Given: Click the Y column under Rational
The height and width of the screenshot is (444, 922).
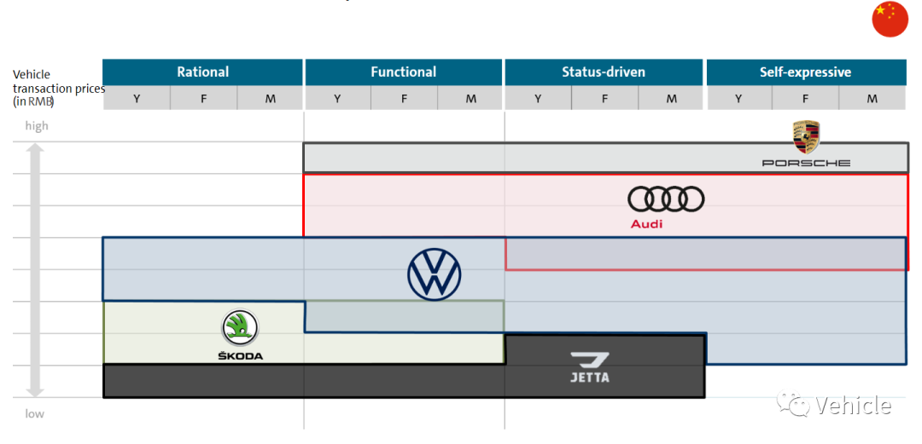Looking at the screenshot, I should coord(137,98).
